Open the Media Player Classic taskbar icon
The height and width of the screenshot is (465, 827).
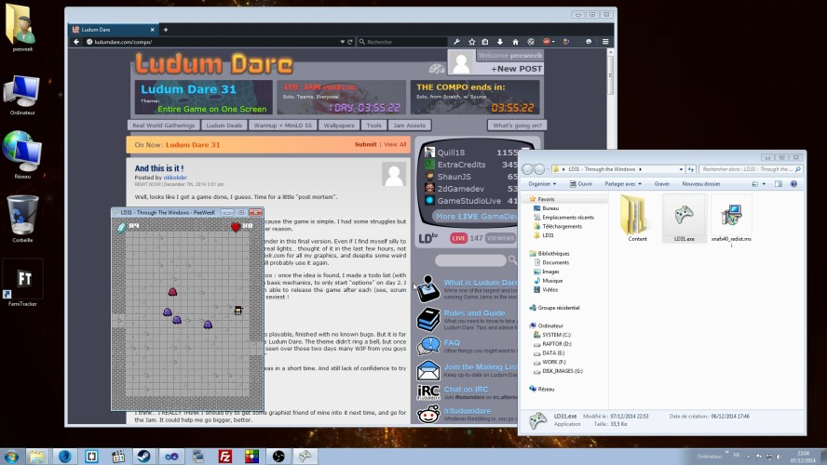(118, 456)
